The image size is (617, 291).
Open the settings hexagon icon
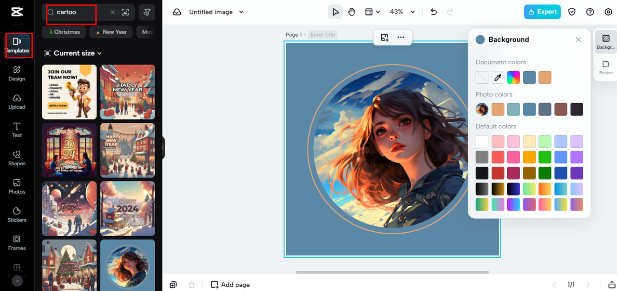[x=608, y=12]
